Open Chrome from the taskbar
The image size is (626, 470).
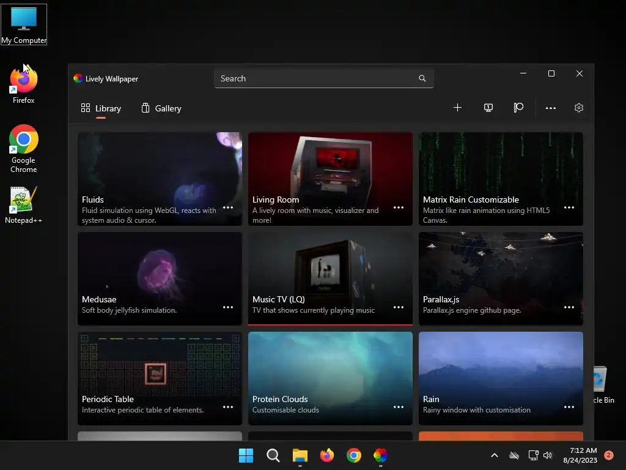tap(354, 455)
